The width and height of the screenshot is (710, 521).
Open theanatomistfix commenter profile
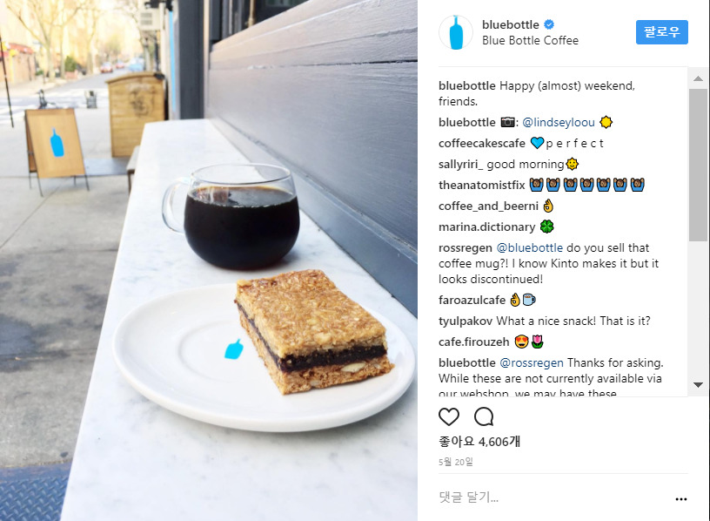coord(481,185)
